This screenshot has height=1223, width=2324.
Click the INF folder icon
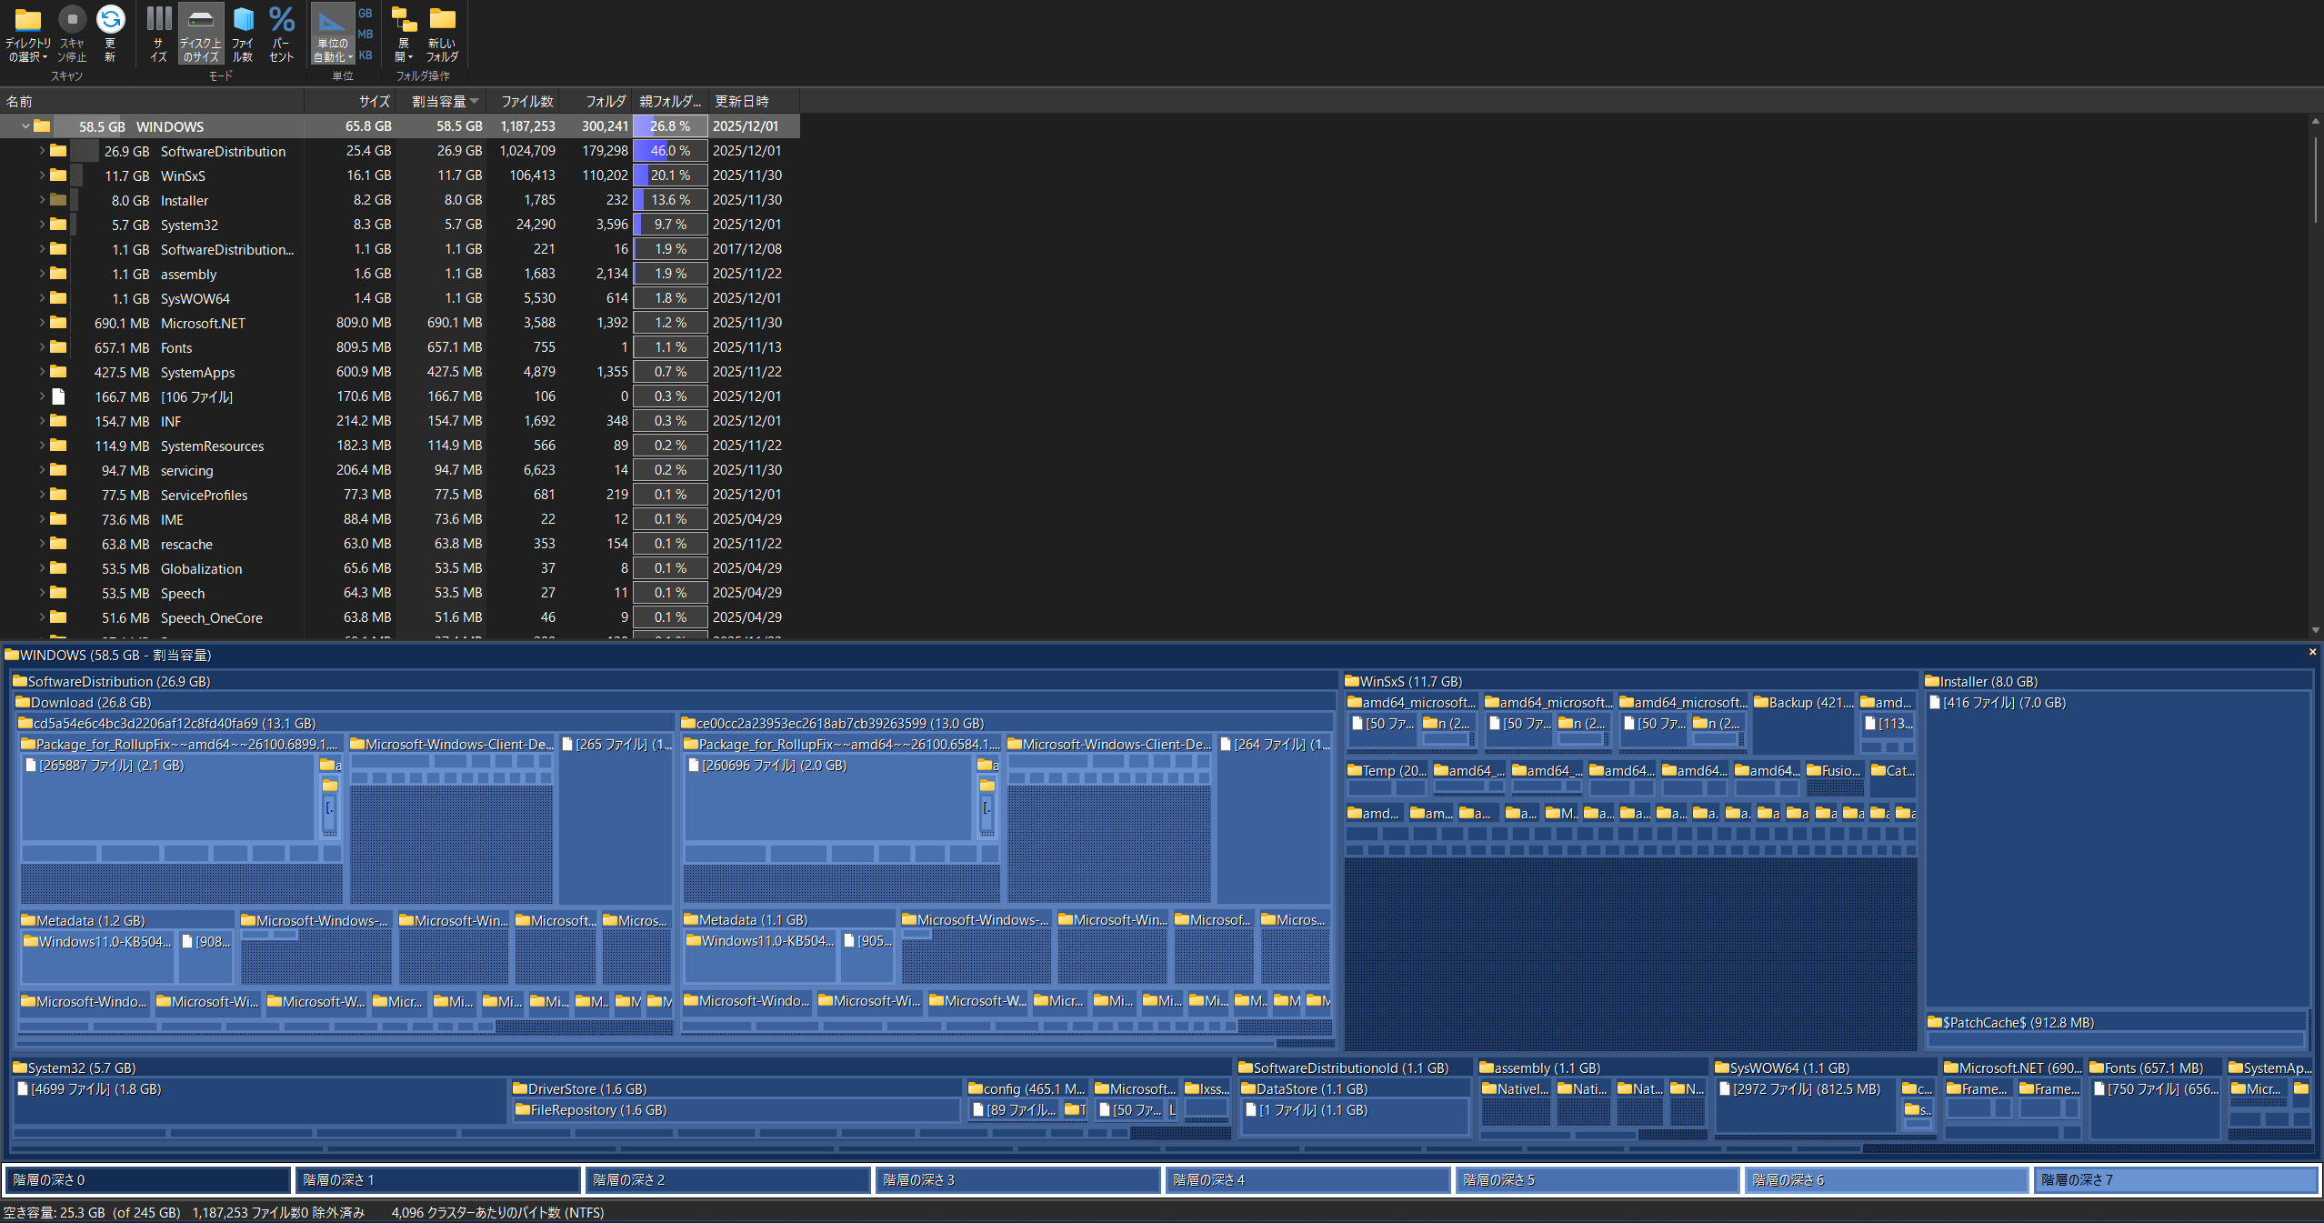click(x=58, y=421)
